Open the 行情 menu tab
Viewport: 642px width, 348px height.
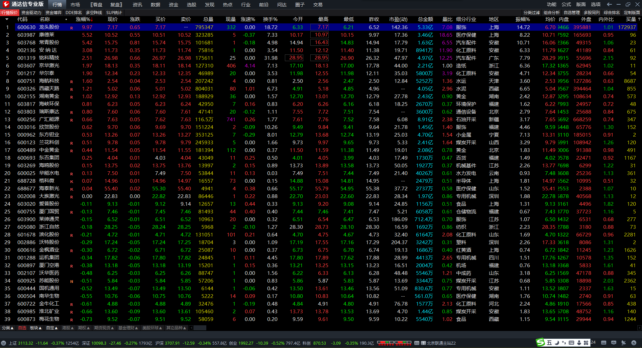pyautogui.click(x=57, y=5)
